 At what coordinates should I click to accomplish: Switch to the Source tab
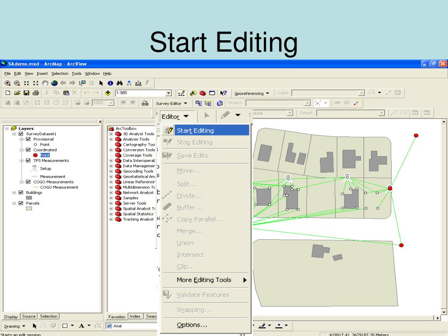coord(29,316)
